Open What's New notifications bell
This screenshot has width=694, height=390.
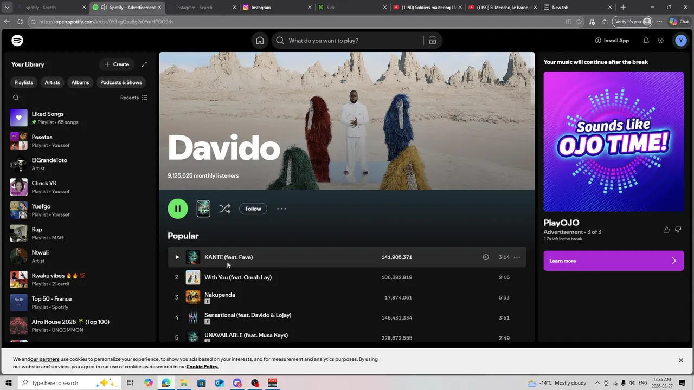tap(646, 41)
